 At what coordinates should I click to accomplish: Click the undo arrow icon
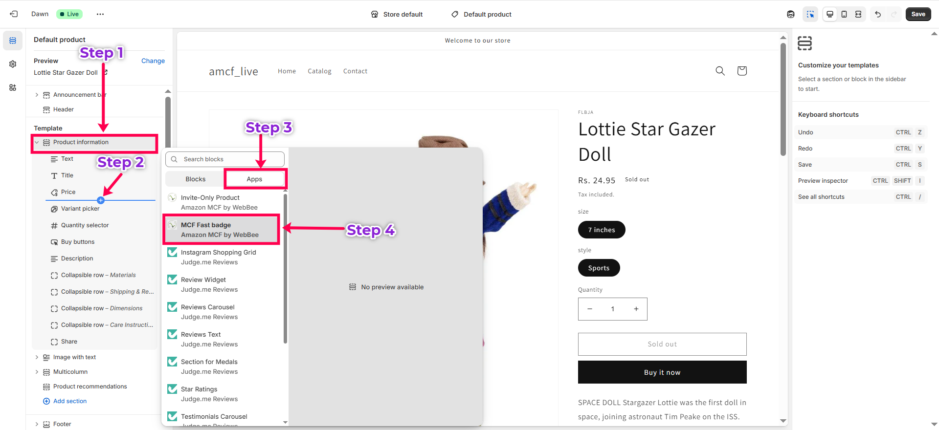click(878, 14)
